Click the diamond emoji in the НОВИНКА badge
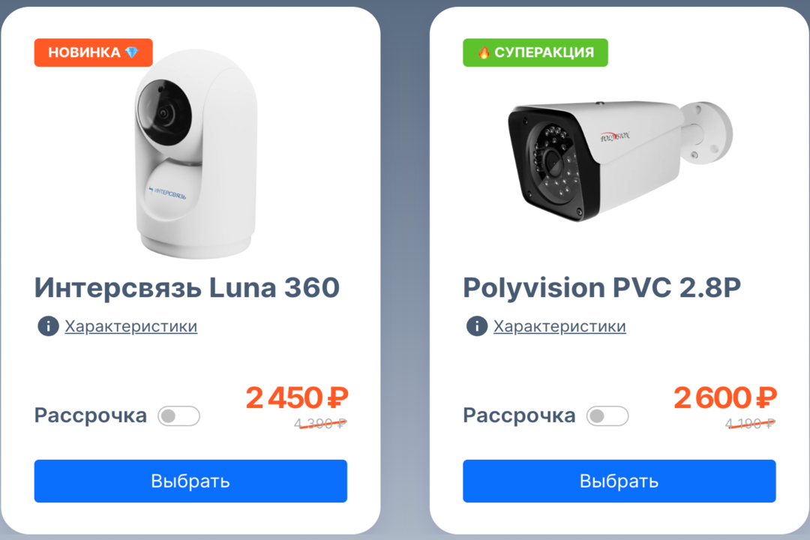This screenshot has width=810, height=540. (132, 52)
